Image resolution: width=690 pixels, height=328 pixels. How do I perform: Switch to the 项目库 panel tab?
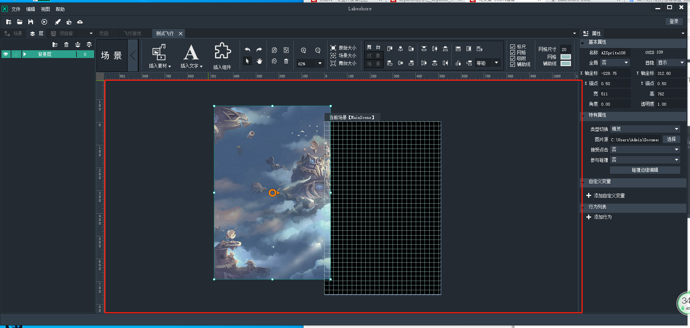click(62, 33)
